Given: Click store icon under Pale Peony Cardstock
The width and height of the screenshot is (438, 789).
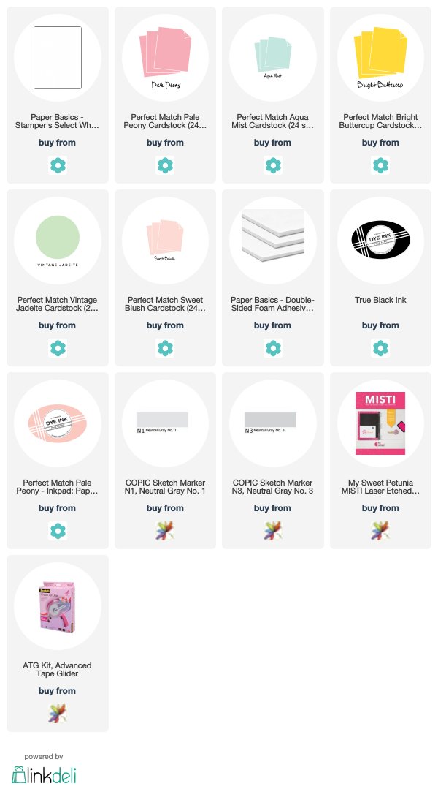Looking at the screenshot, I should [x=165, y=165].
